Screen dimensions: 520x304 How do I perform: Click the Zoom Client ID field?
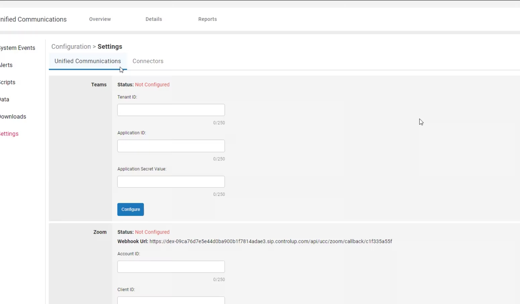(x=171, y=300)
